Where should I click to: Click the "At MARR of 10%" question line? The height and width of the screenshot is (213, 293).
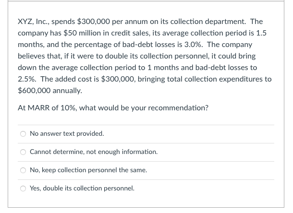pyautogui.click(x=113, y=108)
